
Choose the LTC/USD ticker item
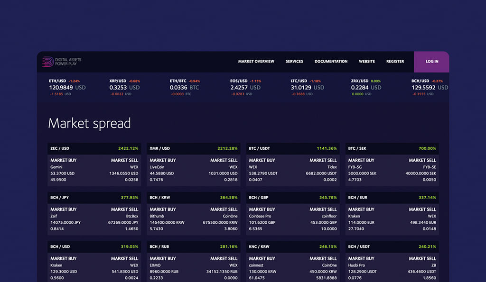coord(307,88)
